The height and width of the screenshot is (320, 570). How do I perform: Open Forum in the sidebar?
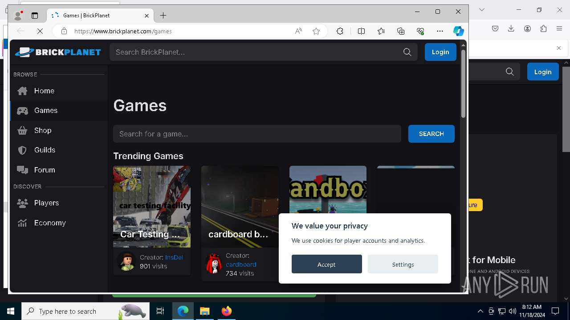59,170
